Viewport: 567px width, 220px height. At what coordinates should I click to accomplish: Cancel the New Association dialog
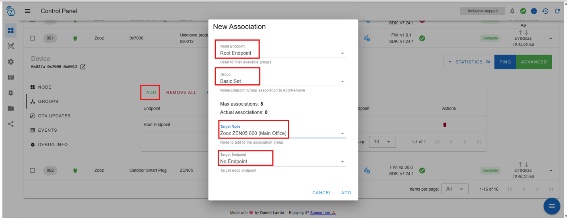322,193
